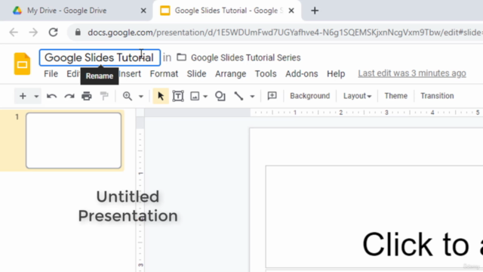Image resolution: width=483 pixels, height=272 pixels.
Task: Open the Add-ons menu
Action: [302, 74]
